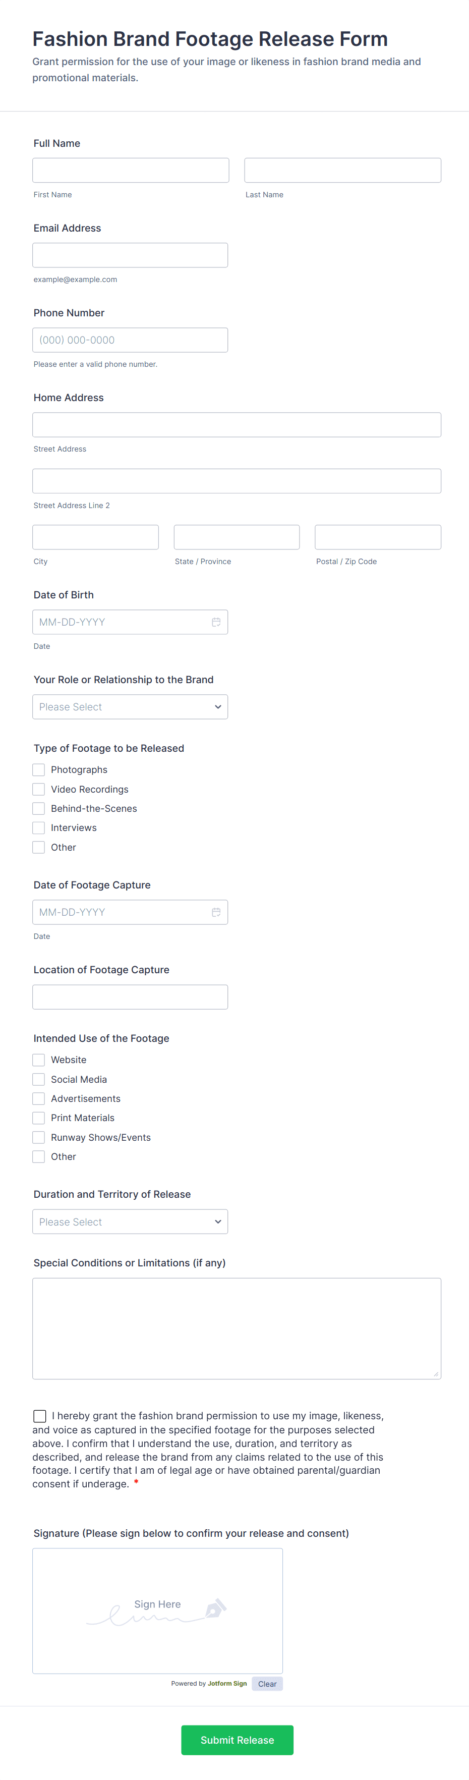Click the Submit Release button
Viewport: 469px width, 1780px height.
[x=237, y=1740]
